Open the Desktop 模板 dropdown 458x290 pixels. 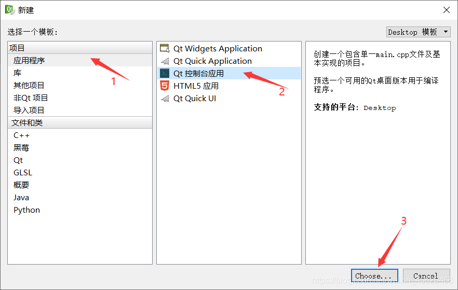coord(419,32)
